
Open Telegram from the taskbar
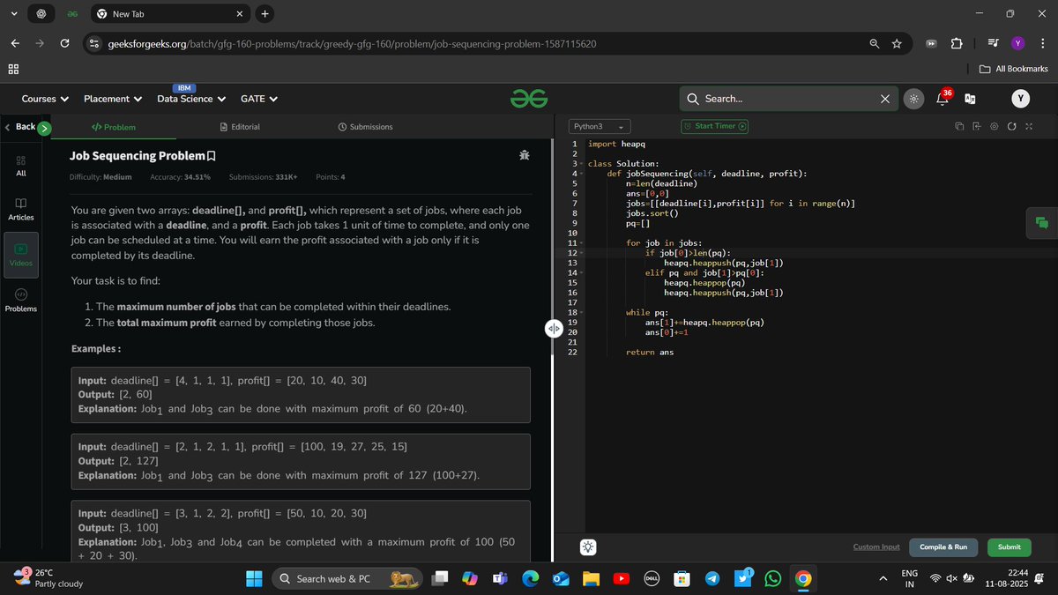click(712, 578)
